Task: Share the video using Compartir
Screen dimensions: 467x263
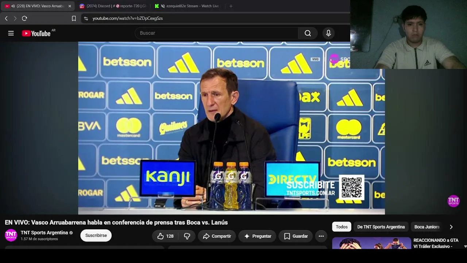Action: pyautogui.click(x=217, y=236)
